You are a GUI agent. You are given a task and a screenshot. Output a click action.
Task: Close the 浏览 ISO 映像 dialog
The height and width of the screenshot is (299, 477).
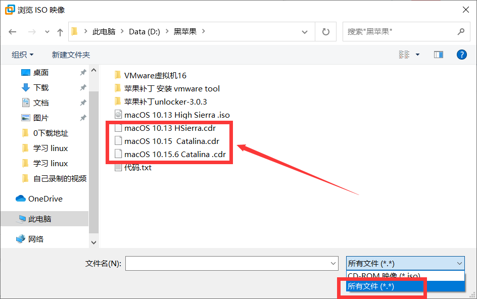pyautogui.click(x=466, y=10)
